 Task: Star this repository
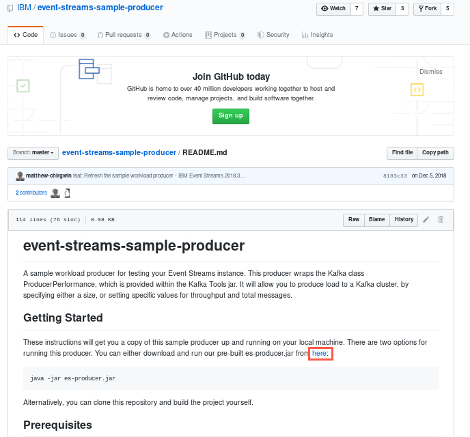(x=382, y=9)
